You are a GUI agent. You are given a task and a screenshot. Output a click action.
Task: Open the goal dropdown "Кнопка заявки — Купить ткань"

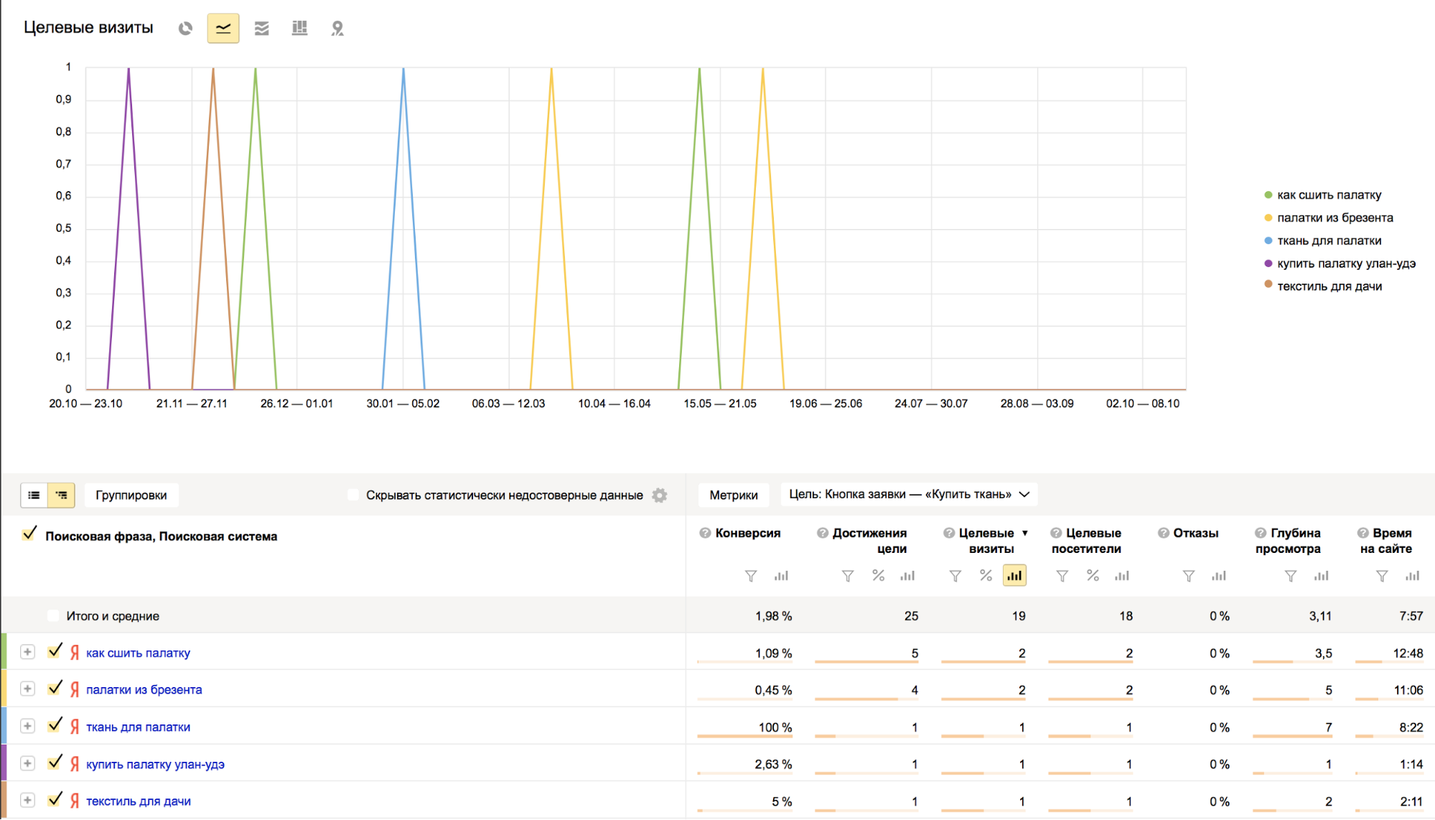tap(909, 495)
